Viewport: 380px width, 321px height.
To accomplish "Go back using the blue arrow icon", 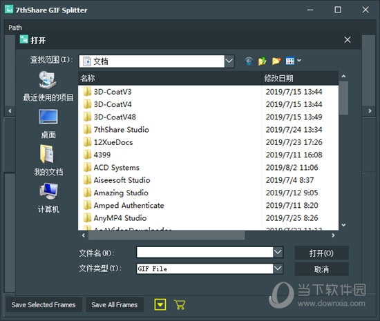I will [249, 61].
